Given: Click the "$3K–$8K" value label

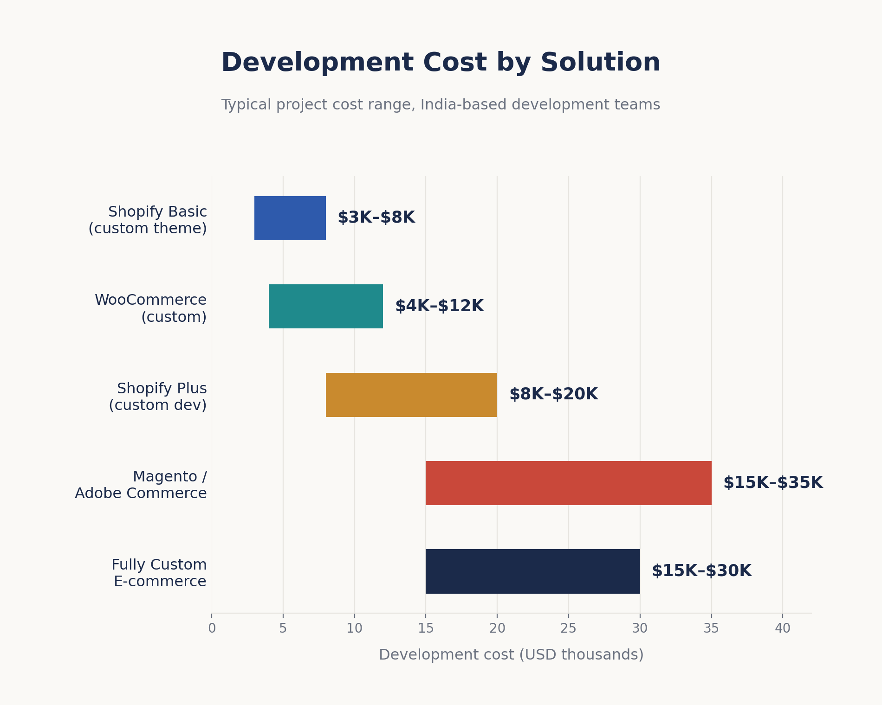Looking at the screenshot, I should (x=376, y=218).
